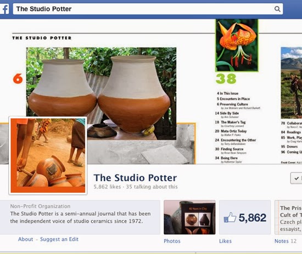The width and height of the screenshot is (302, 254).
Task: Open the About link
Action: pos(25,239)
